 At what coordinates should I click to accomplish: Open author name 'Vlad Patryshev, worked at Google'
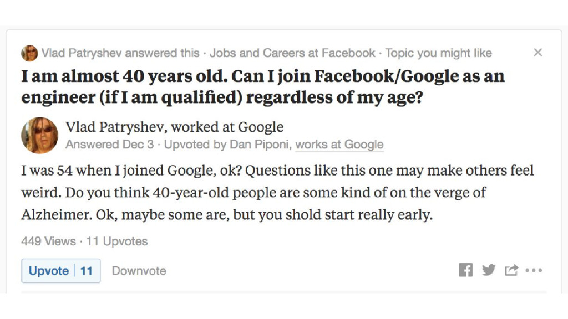click(174, 127)
